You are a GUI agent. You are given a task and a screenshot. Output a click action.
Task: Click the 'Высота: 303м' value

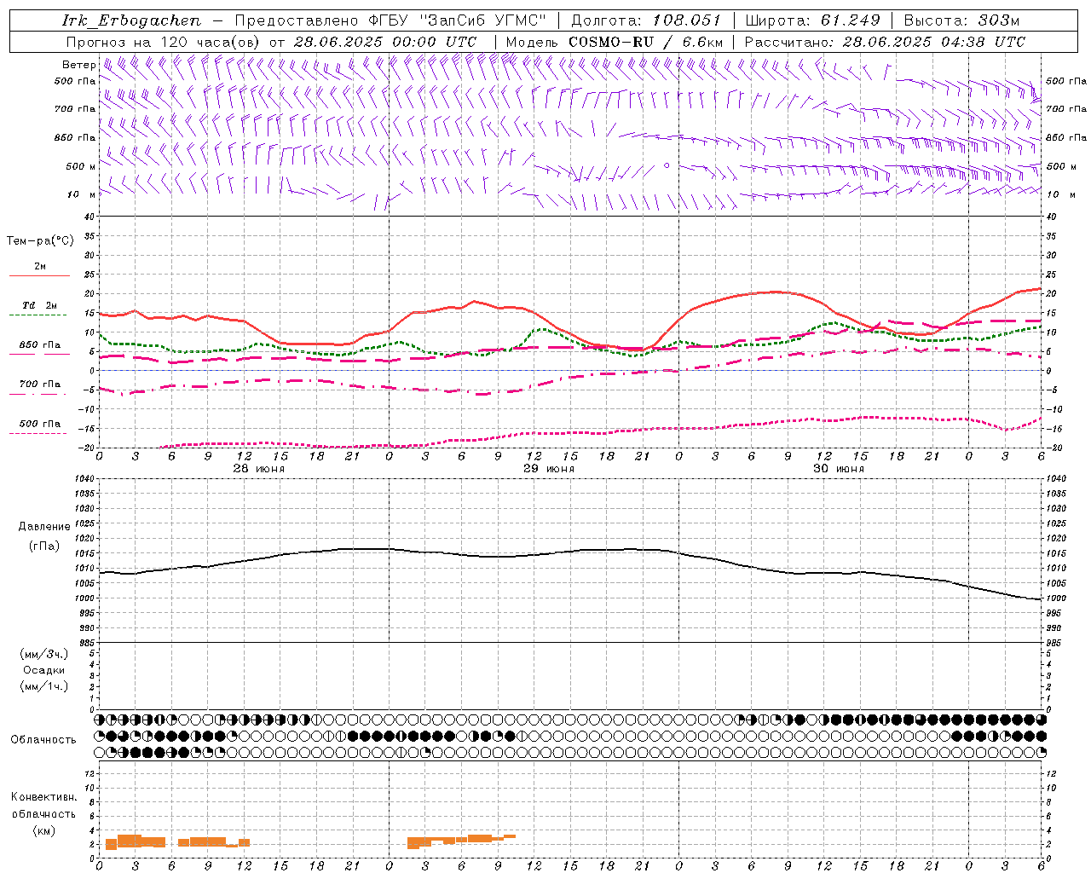[961, 20]
